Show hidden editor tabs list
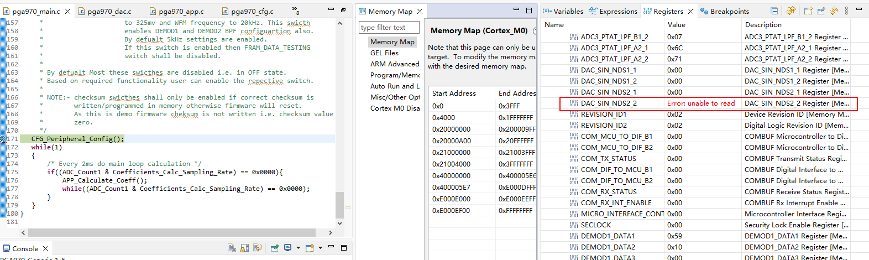The image size is (869, 260). (296, 11)
